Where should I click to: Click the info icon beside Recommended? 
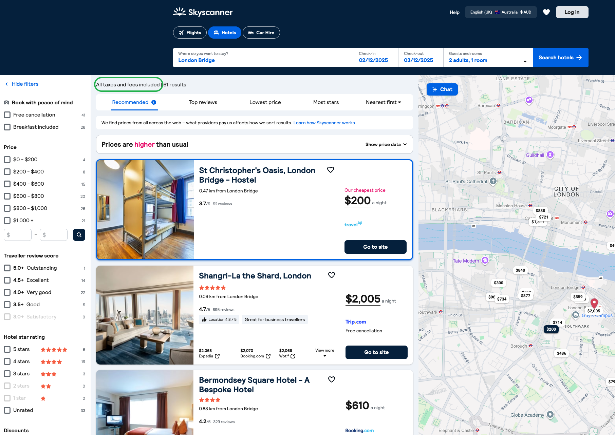pyautogui.click(x=154, y=102)
